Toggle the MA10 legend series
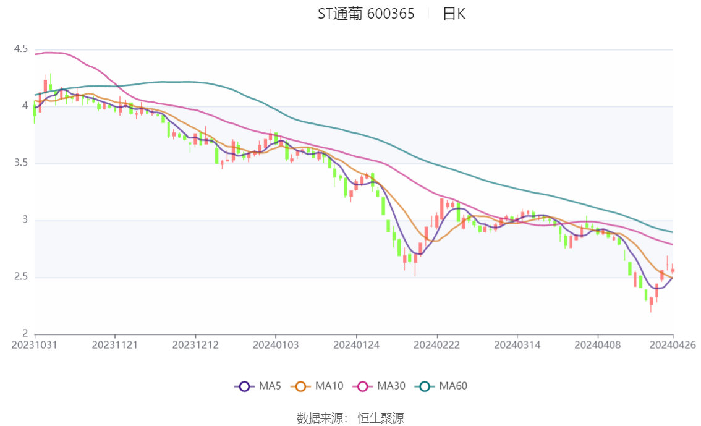Screen dimensions: 701x426 [317, 386]
